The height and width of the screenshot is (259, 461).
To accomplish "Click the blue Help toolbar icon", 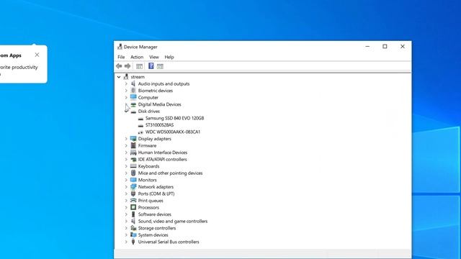I will click(x=151, y=66).
